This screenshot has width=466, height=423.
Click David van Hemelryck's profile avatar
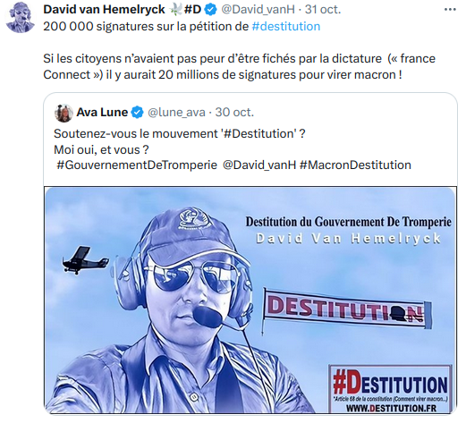click(x=21, y=17)
